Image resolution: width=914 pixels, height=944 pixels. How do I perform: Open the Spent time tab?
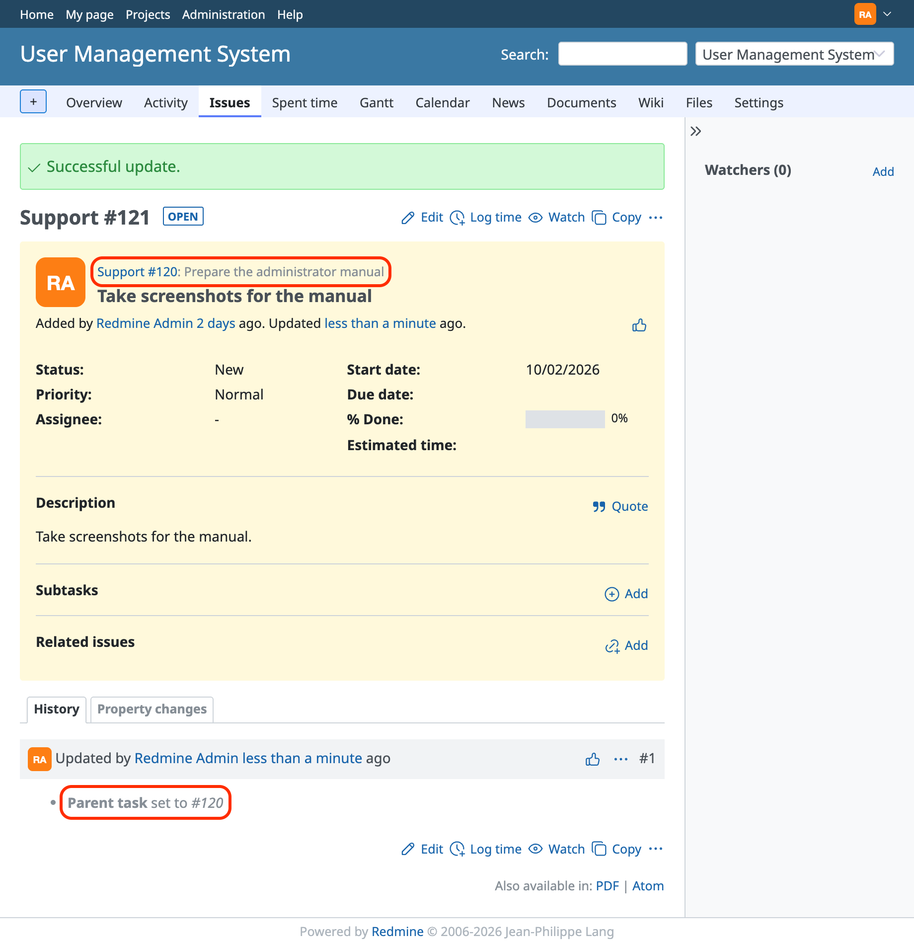pos(305,102)
